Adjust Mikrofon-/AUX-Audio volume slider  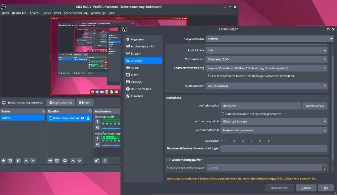pyautogui.click(x=111, y=145)
